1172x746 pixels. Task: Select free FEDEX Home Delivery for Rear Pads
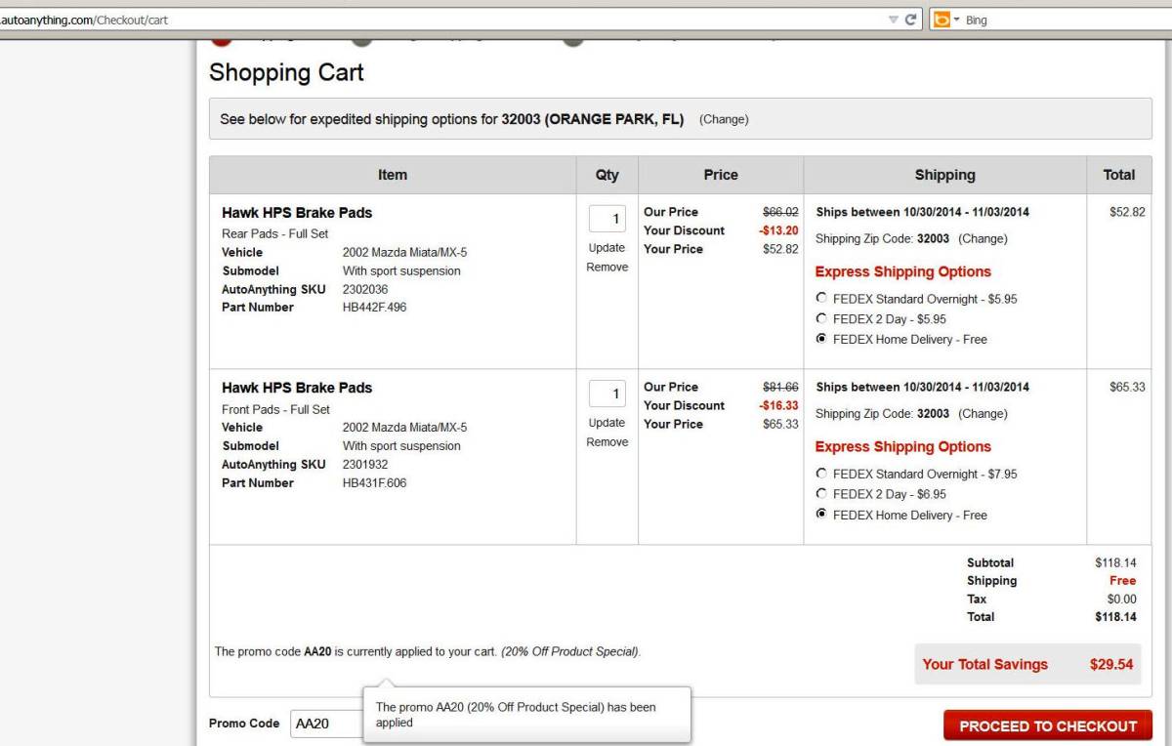(x=821, y=340)
